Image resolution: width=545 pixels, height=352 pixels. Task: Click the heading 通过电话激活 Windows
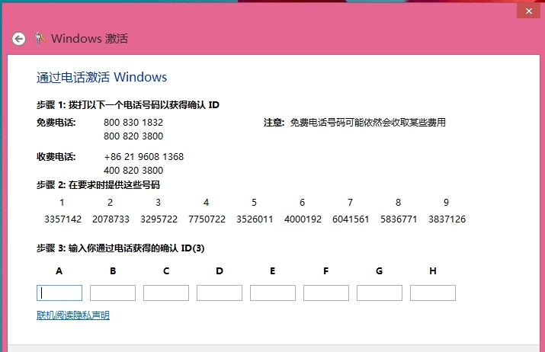pos(101,77)
